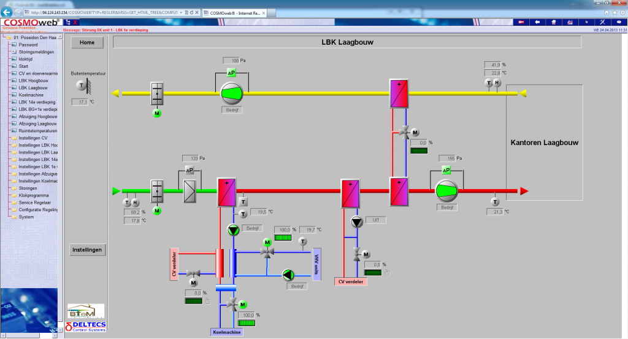Click the green ΔP indicator above exhaust fan
This screenshot has width=628, height=339.
point(231,73)
